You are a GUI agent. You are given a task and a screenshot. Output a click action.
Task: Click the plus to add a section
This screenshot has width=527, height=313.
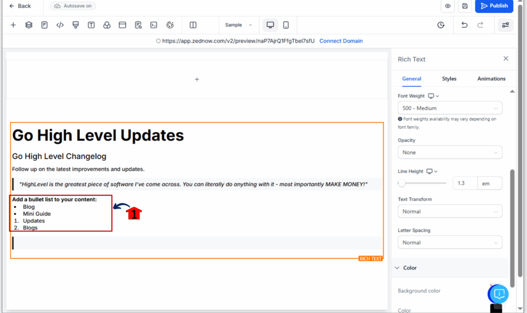pyautogui.click(x=197, y=80)
